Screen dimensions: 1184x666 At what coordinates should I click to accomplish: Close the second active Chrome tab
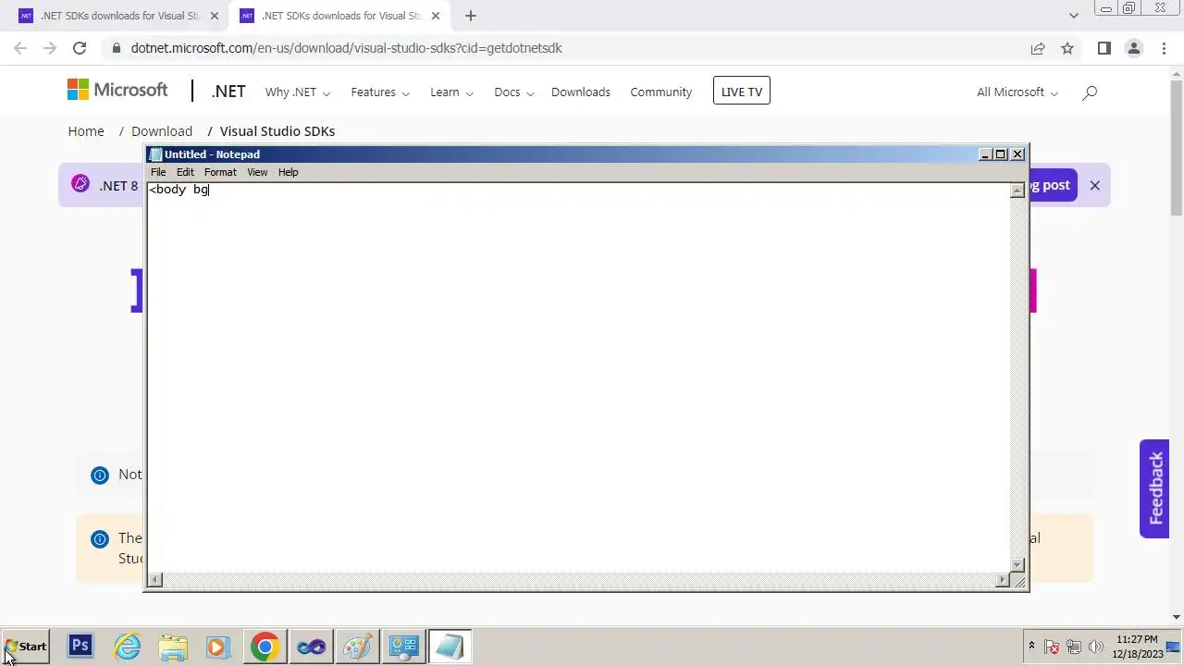pos(436,16)
